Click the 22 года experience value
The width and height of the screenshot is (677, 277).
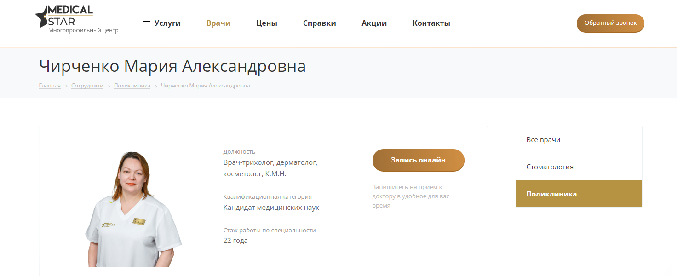(235, 241)
